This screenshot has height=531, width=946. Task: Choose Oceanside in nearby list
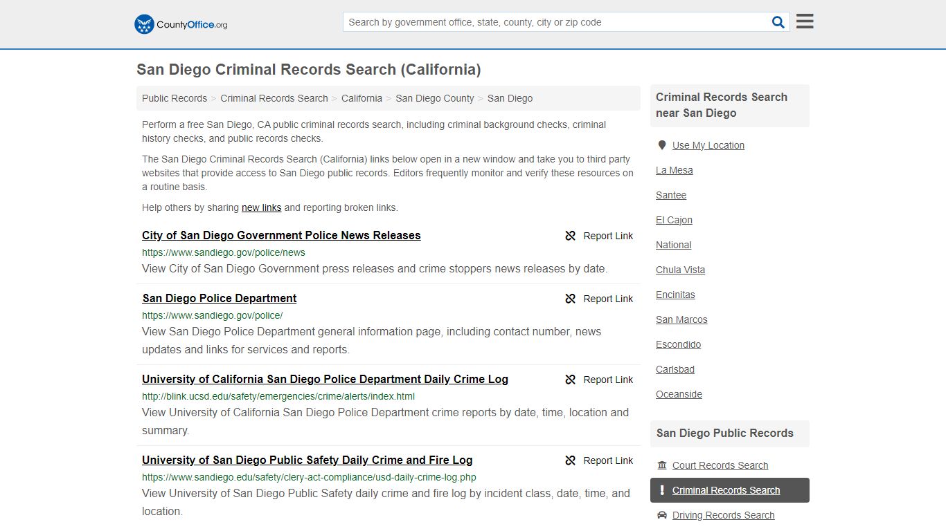[x=679, y=394]
